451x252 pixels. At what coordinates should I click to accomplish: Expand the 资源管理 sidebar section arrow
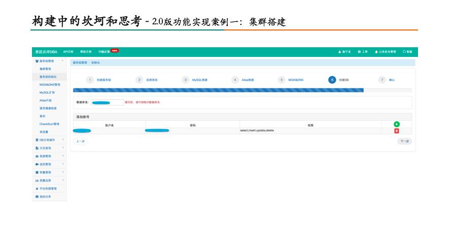click(63, 156)
